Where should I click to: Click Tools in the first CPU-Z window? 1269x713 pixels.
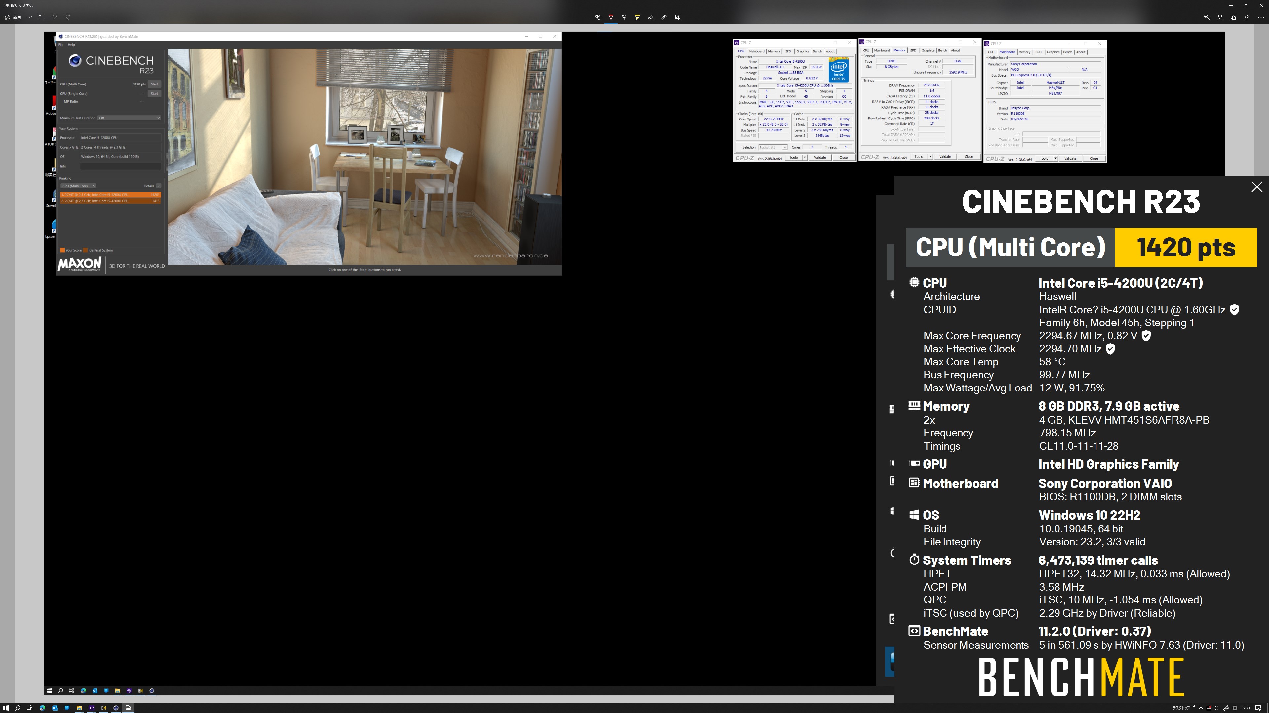(x=793, y=158)
